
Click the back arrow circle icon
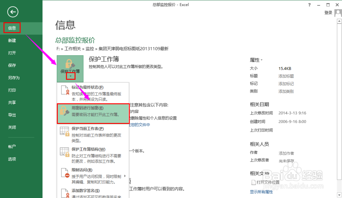pyautogui.click(x=12, y=12)
